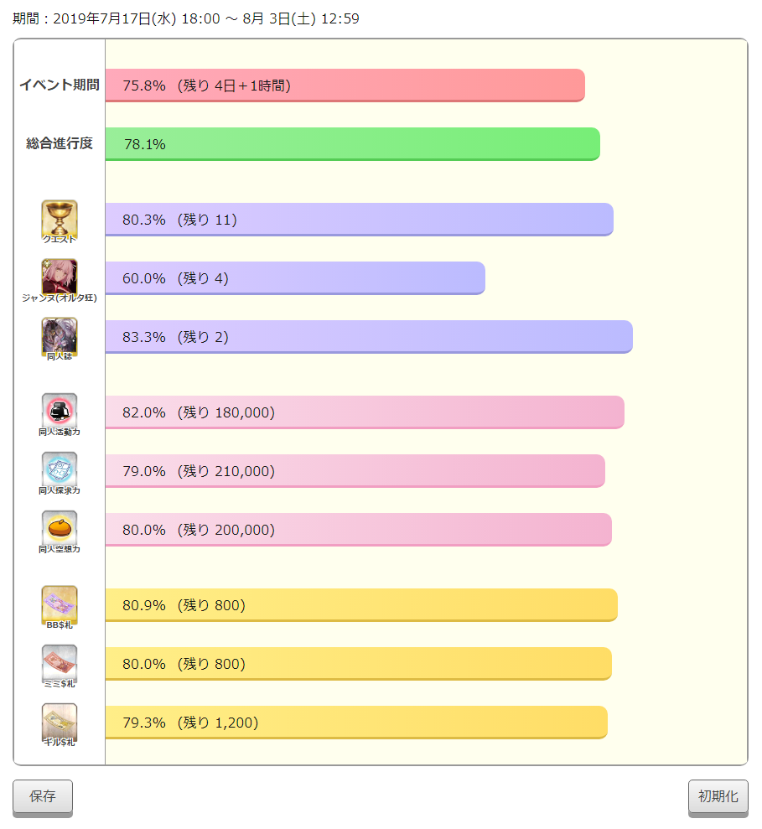Click the 79.3% 残り 1,200 yellow bar

coord(356,723)
